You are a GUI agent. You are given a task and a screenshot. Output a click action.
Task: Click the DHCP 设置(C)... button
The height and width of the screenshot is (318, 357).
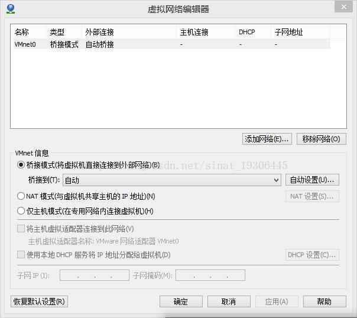[312, 255]
